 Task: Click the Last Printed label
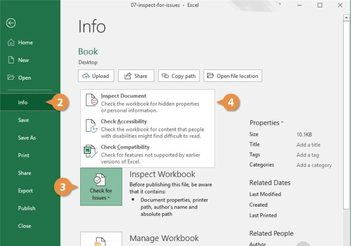pyautogui.click(x=263, y=215)
